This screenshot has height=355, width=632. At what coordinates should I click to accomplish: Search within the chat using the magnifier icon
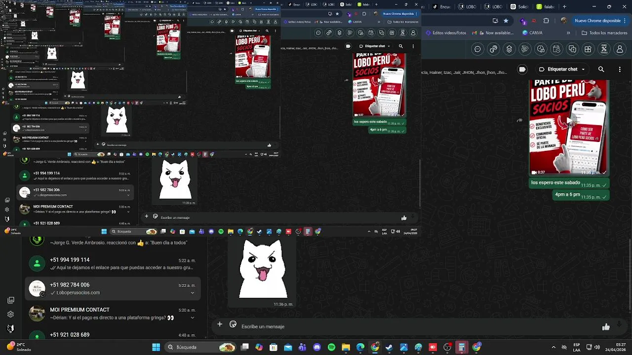pyautogui.click(x=601, y=70)
